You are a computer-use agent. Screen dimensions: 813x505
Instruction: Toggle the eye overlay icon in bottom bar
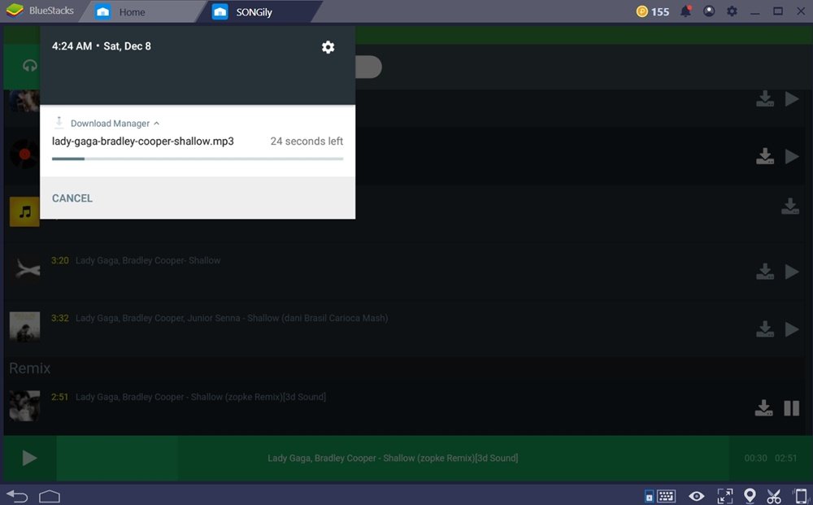point(697,496)
